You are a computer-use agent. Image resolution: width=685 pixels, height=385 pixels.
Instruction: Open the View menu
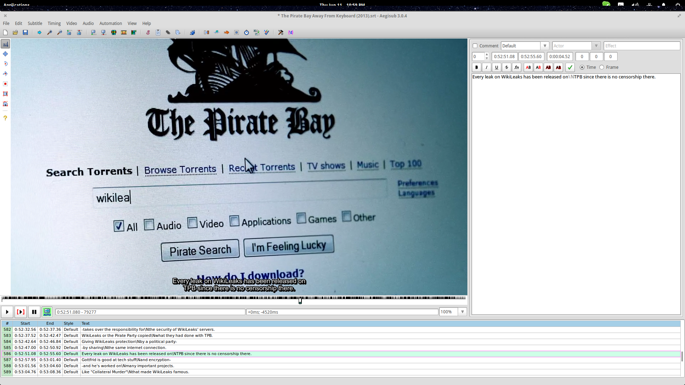click(x=132, y=24)
